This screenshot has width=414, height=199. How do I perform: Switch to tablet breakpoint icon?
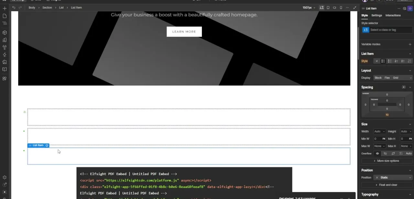[328, 7]
